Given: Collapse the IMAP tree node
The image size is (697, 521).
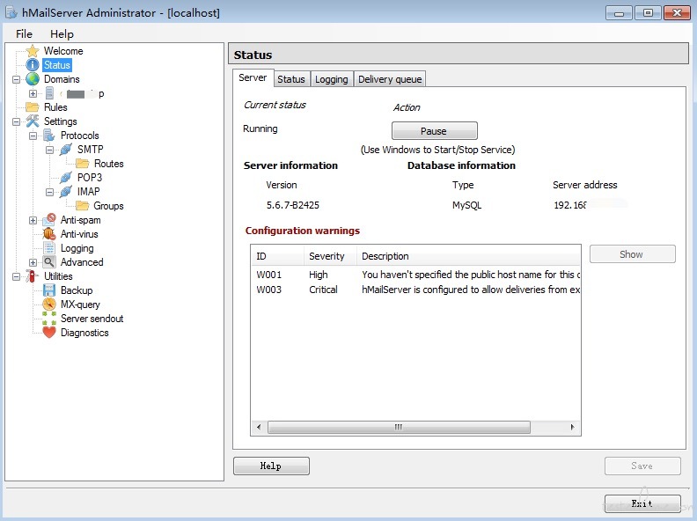Looking at the screenshot, I should [x=50, y=192].
